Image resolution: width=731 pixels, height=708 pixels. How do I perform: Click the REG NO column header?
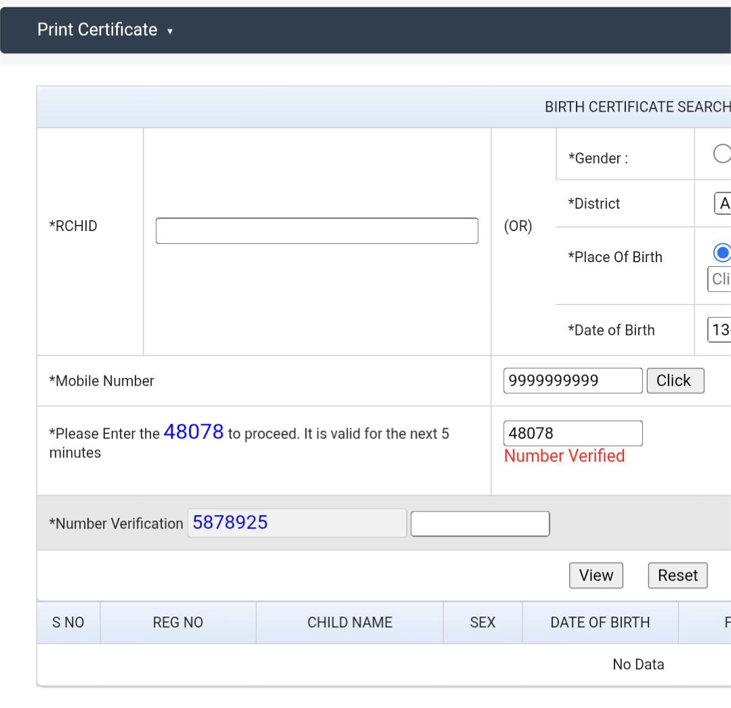coord(178,623)
